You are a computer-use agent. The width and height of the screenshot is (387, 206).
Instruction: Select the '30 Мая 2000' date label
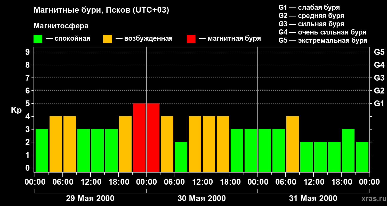click(201, 199)
